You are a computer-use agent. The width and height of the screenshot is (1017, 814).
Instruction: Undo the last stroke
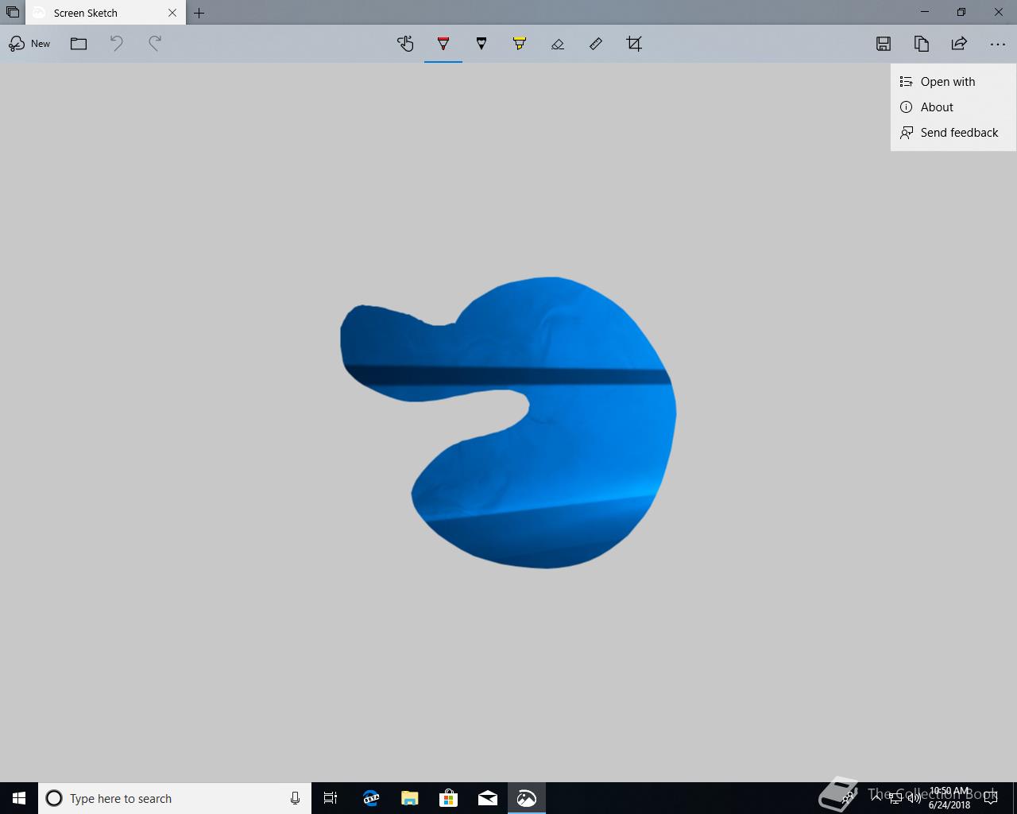(x=117, y=44)
